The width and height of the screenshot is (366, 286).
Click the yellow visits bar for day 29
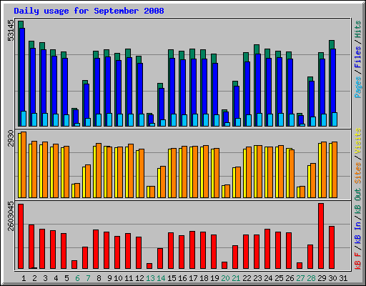[320, 170]
